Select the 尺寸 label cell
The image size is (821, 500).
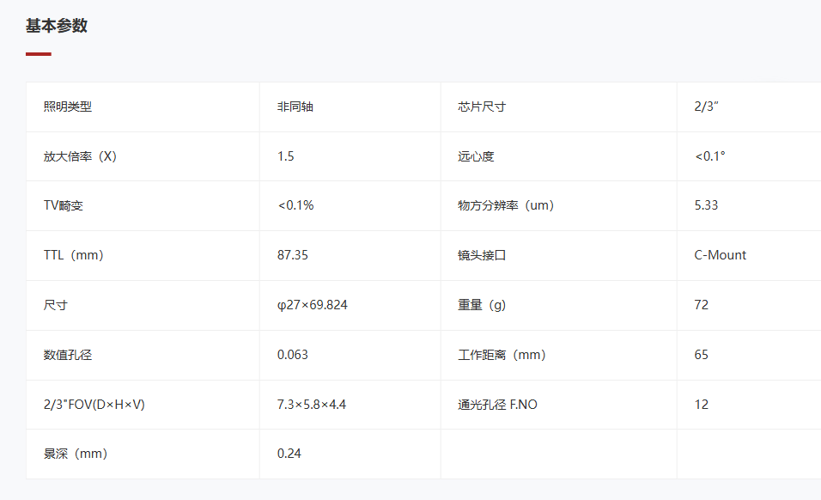(x=143, y=305)
